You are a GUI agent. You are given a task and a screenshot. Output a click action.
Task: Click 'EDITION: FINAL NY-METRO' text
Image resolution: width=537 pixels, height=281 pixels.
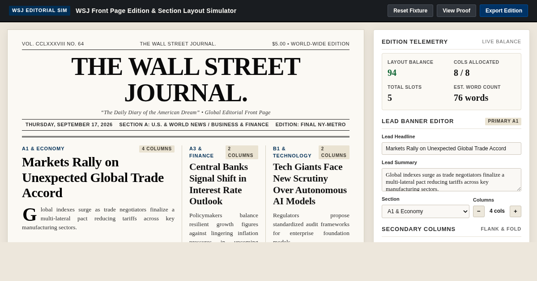click(311, 124)
